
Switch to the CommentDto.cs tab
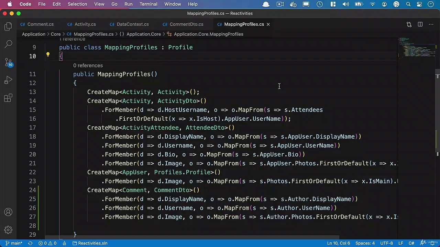click(186, 24)
